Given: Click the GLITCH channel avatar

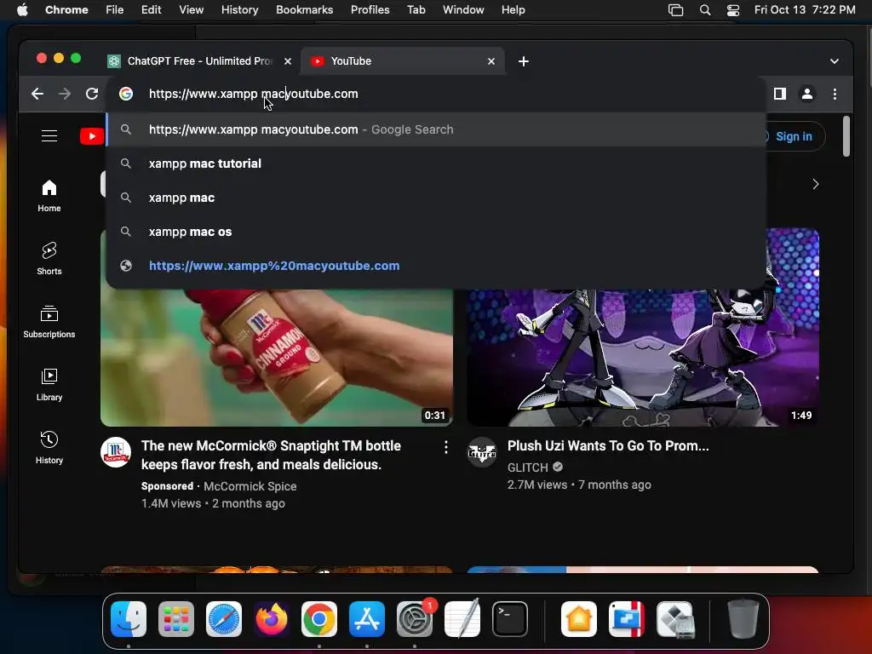Looking at the screenshot, I should point(482,452).
